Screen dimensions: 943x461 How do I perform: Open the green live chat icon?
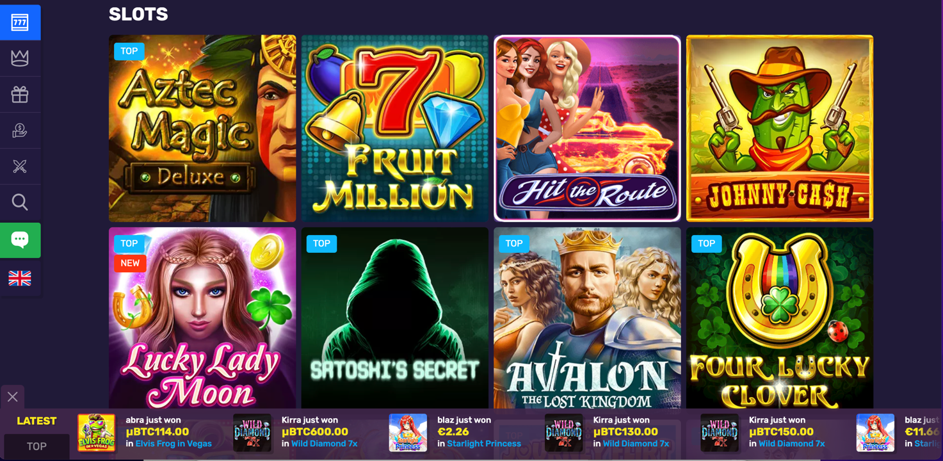click(x=20, y=240)
